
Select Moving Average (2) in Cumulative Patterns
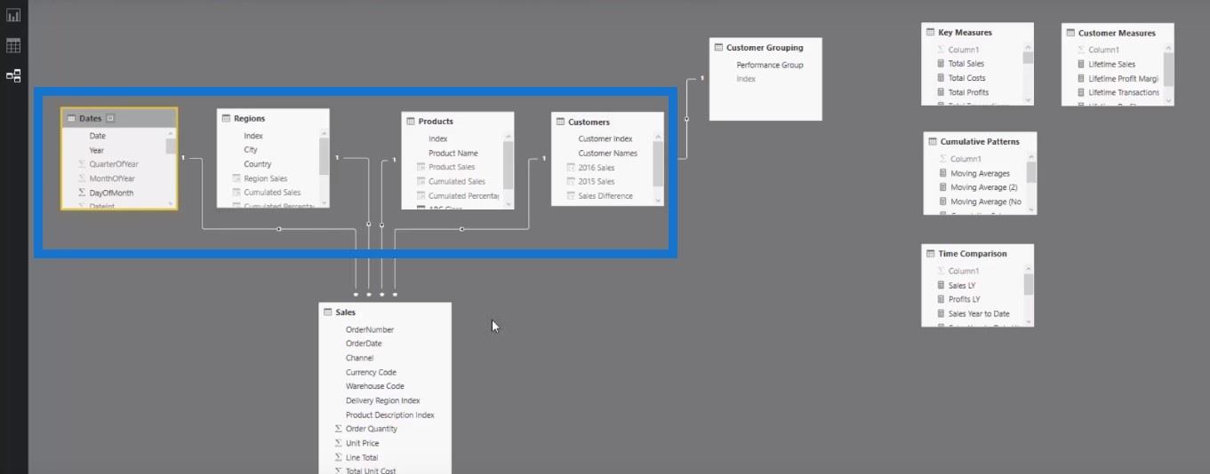tap(984, 187)
